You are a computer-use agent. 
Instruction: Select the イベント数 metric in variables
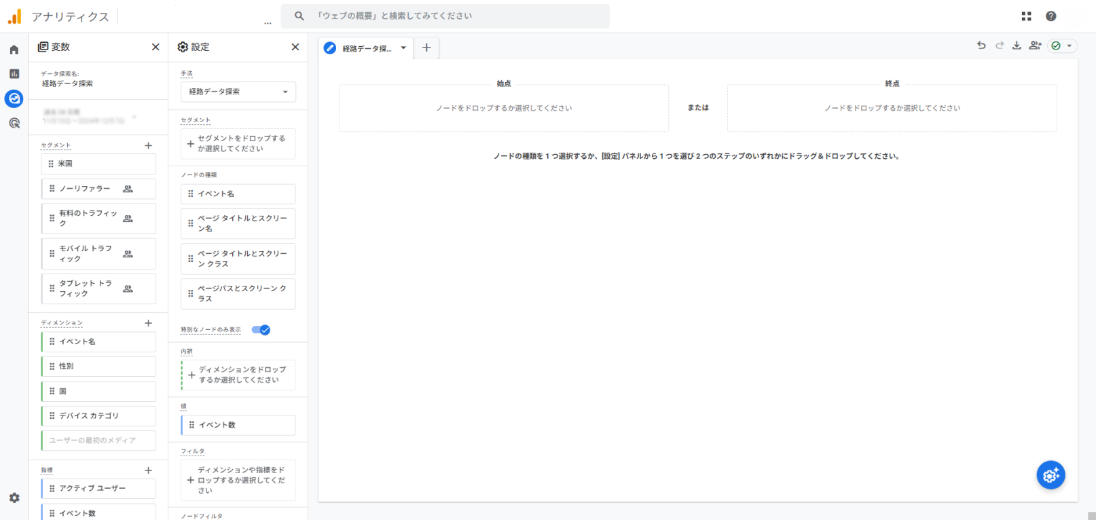[x=98, y=513]
